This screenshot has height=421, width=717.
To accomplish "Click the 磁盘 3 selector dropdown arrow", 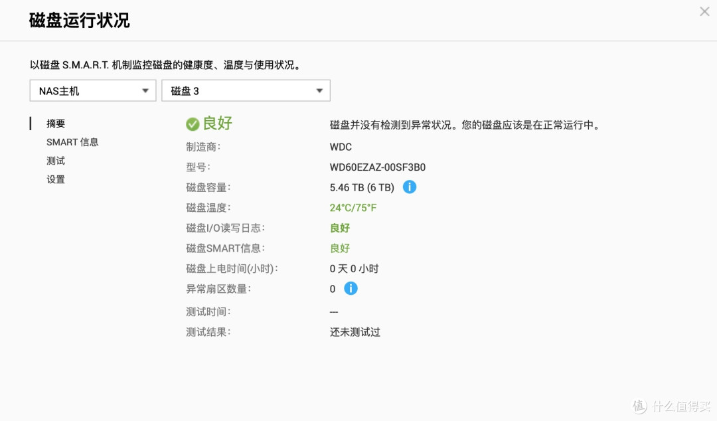I will pyautogui.click(x=319, y=90).
